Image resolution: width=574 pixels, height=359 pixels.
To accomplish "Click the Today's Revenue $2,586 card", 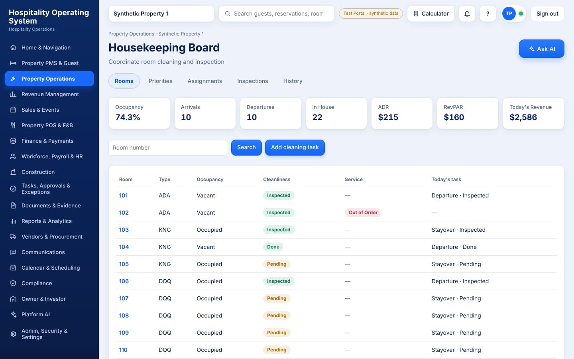I will pyautogui.click(x=533, y=113).
